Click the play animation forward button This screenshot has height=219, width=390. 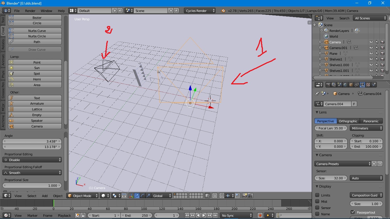(x=204, y=215)
